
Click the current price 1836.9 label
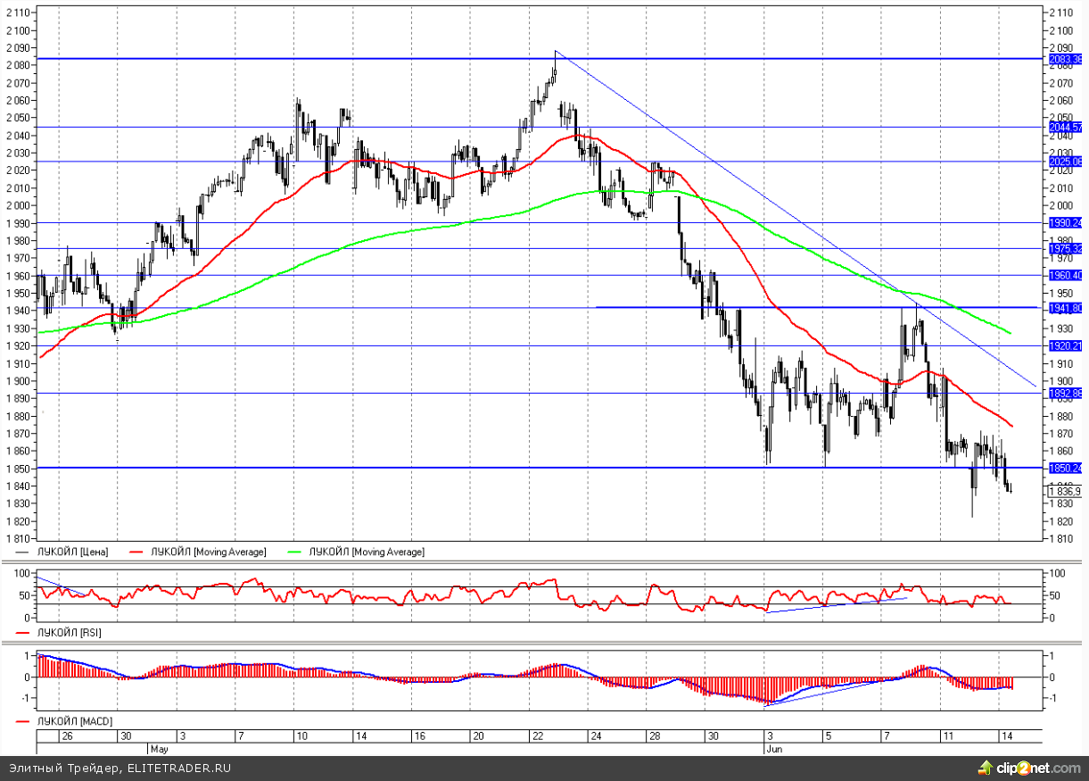(x=1065, y=492)
